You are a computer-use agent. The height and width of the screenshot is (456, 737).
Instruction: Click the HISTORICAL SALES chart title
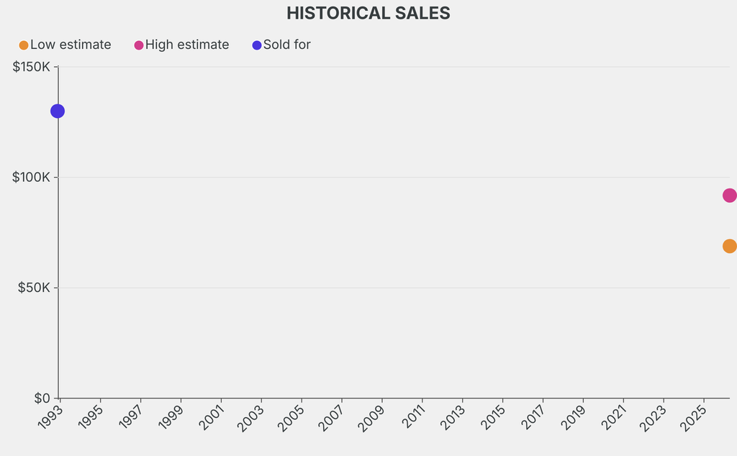tap(368, 13)
